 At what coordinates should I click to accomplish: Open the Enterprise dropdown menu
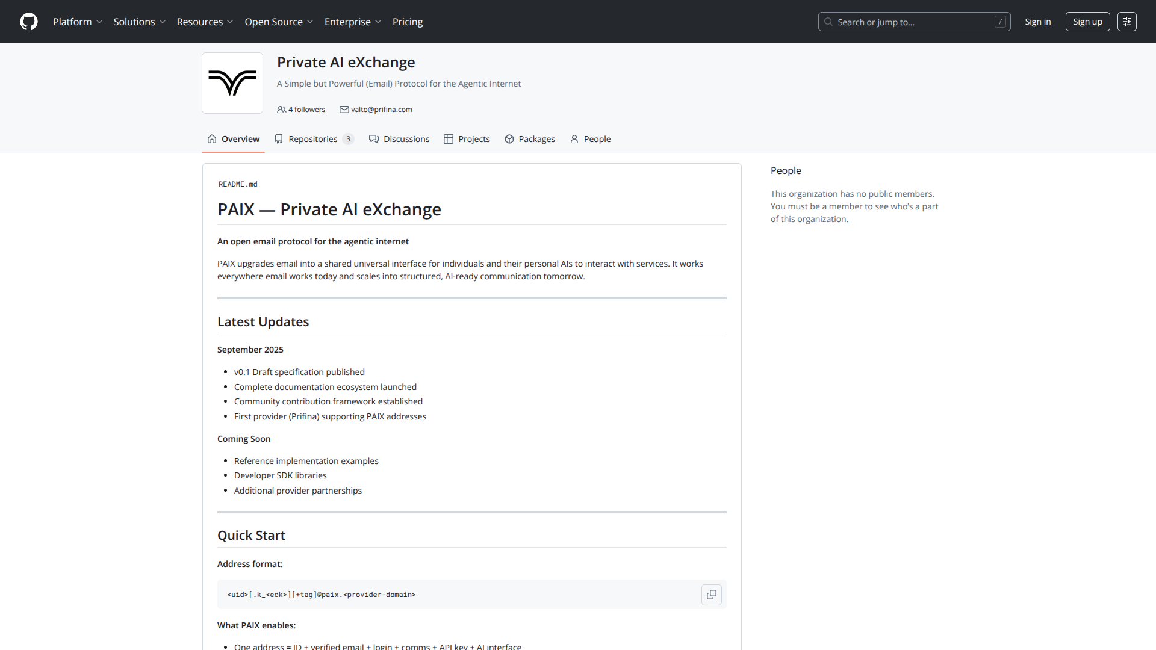click(x=352, y=22)
